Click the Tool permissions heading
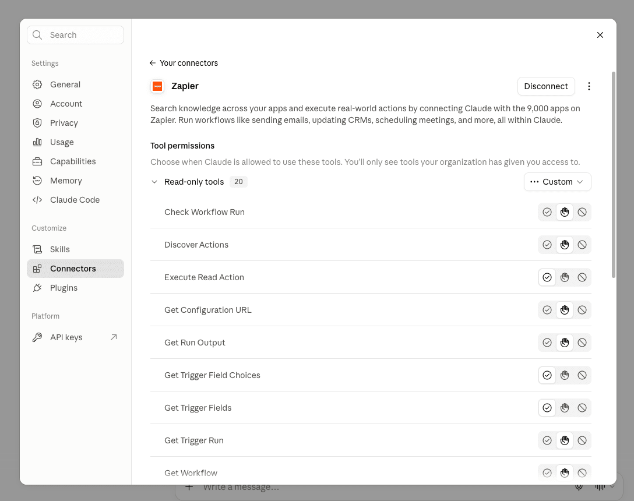 point(182,146)
